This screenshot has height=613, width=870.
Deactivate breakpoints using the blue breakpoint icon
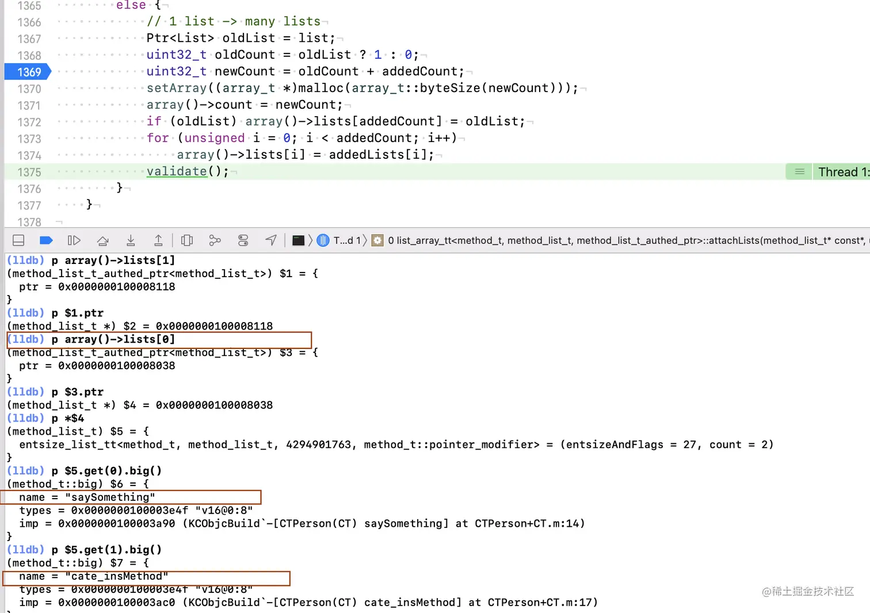click(x=46, y=240)
